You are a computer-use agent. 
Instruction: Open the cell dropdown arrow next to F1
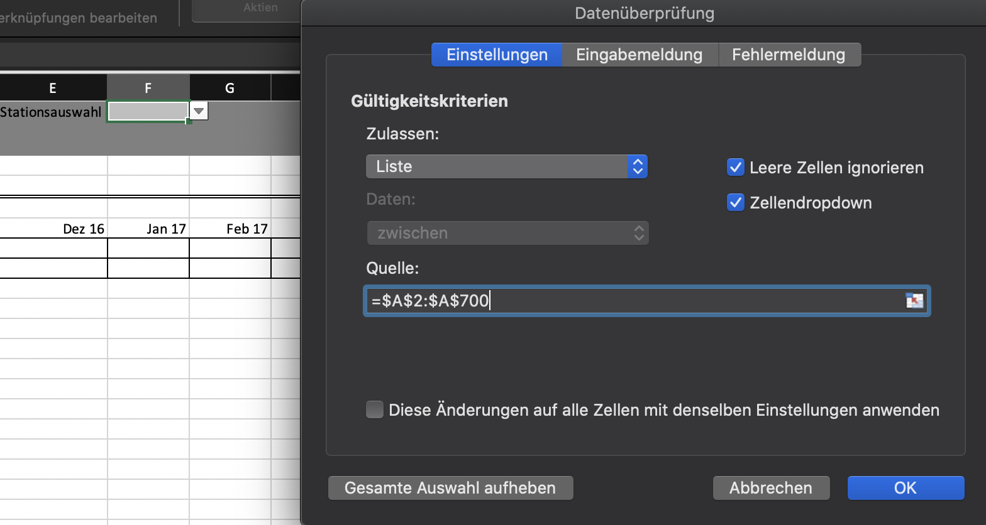pos(199,112)
